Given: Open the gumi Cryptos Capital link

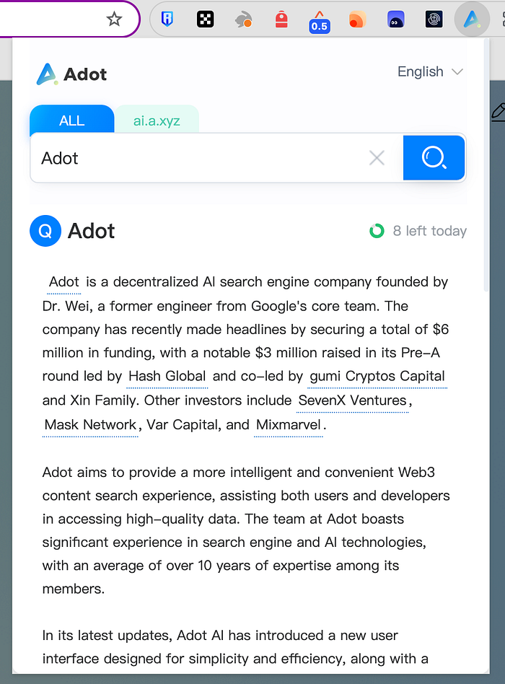Looking at the screenshot, I should coord(377,376).
